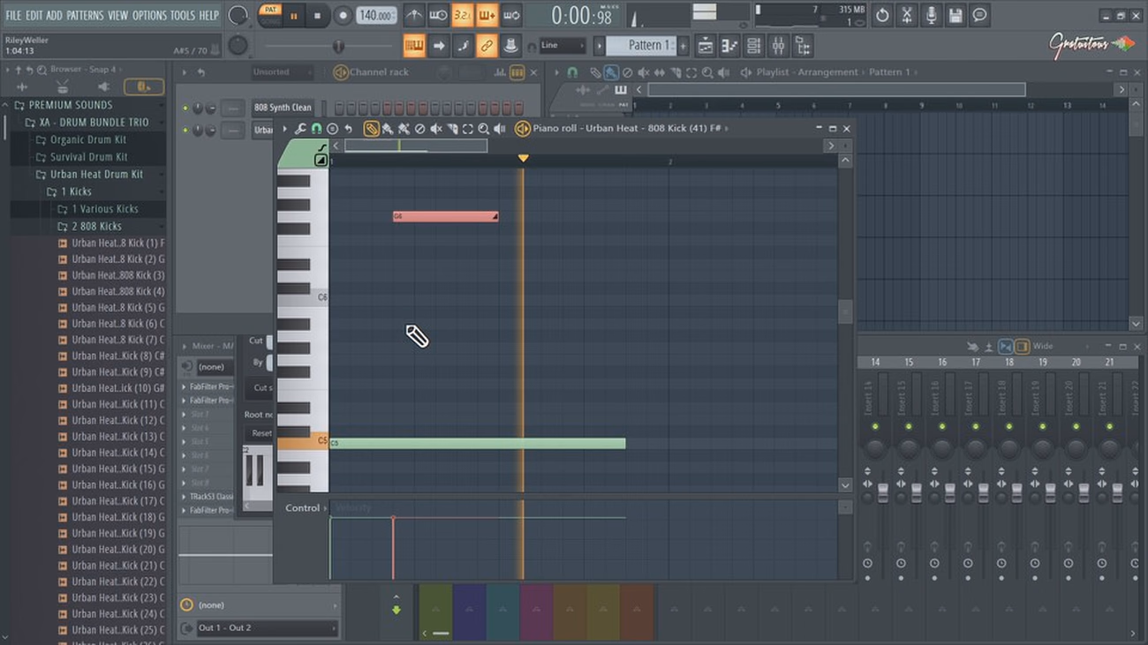Open the Unsorted channel filter dropdown
Image resolution: width=1148 pixels, height=645 pixels.
point(282,72)
